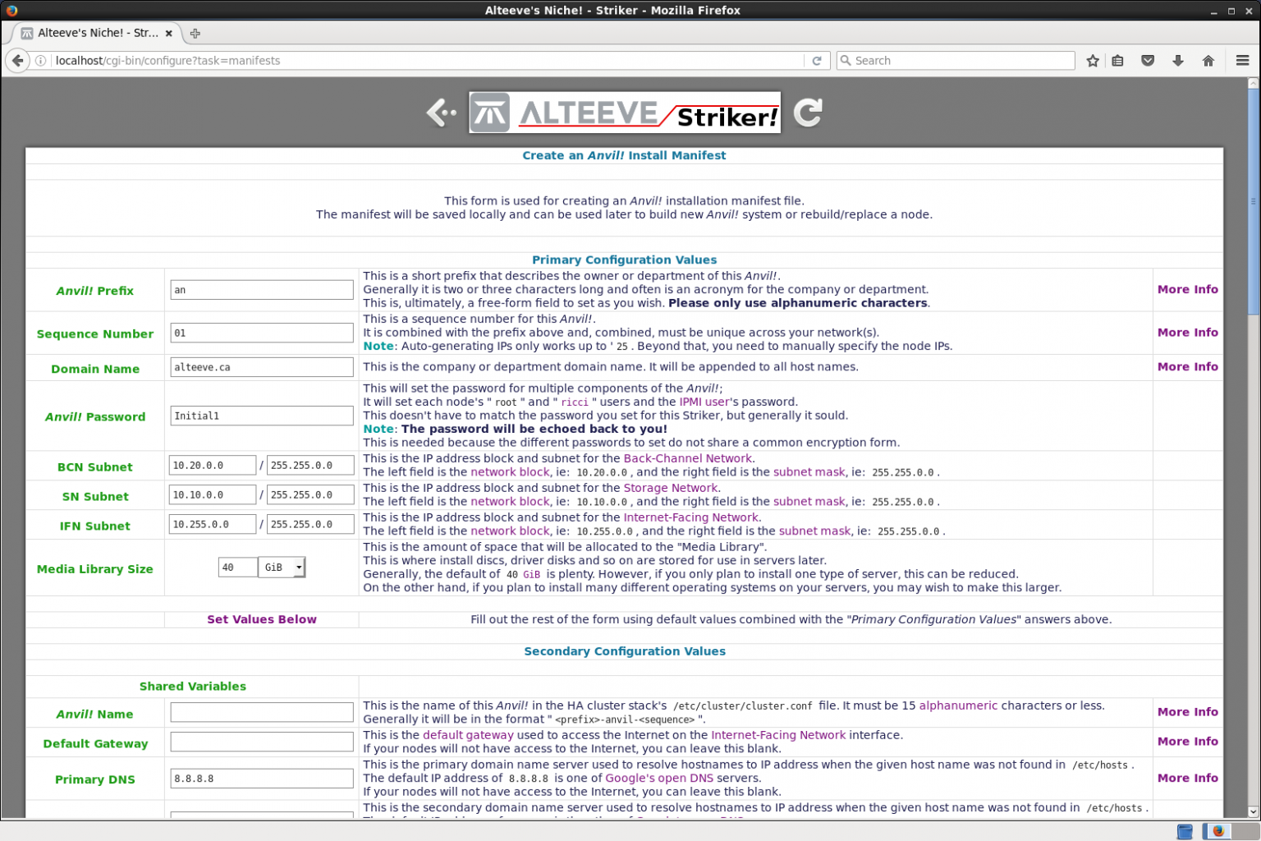Bookmark this page with star icon
Viewport: 1261px width, 841px height.
(1093, 61)
